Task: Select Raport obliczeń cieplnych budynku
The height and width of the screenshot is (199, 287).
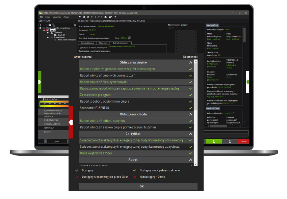Action: click(x=136, y=82)
